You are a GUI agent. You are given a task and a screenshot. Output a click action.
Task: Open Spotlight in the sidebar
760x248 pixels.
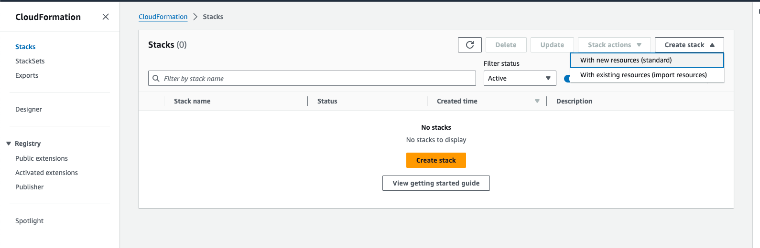tap(29, 221)
